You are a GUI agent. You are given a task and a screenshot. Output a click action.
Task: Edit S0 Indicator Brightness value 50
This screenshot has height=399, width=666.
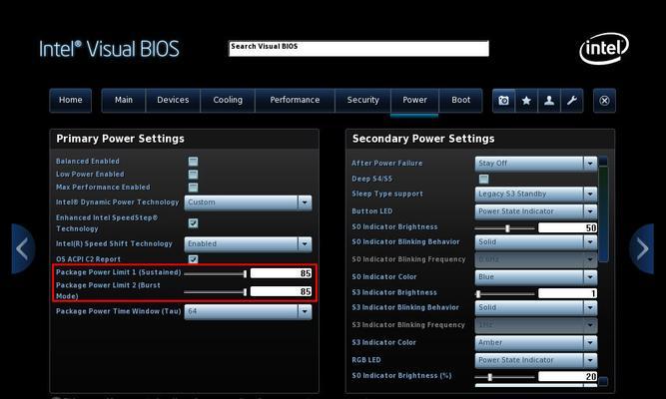(x=567, y=228)
